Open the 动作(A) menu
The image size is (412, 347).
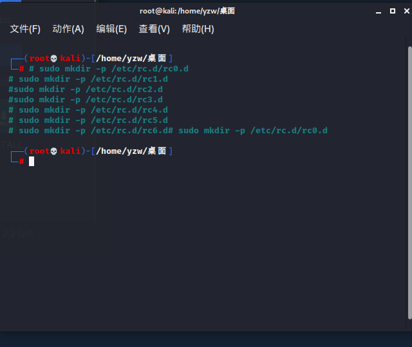point(68,29)
